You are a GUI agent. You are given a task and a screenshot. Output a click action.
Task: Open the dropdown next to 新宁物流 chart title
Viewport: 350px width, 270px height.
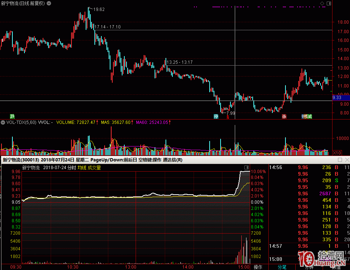click(x=49, y=3)
